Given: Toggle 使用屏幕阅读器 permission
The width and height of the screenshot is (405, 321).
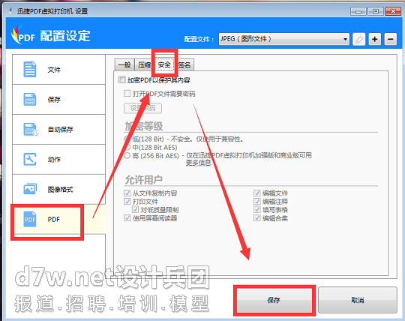Looking at the screenshot, I should [127, 218].
